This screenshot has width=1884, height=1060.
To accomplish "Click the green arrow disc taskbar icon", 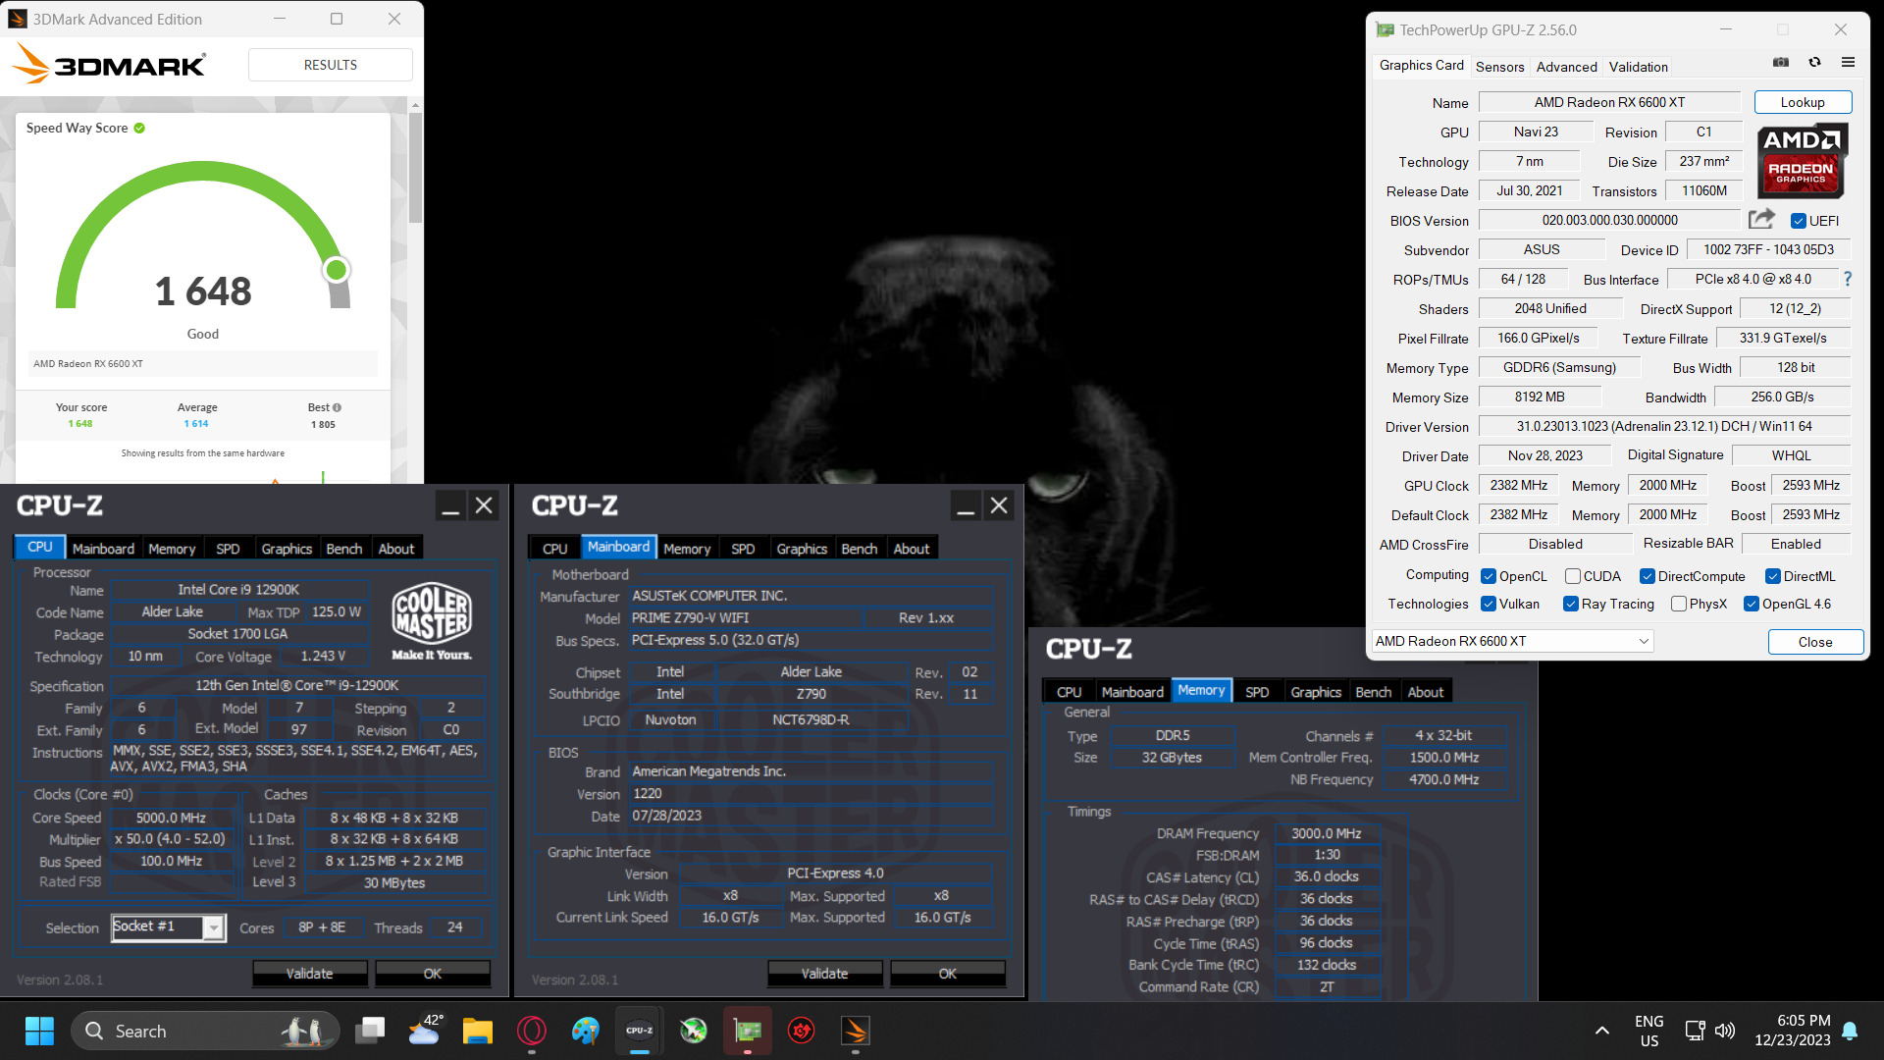I will tap(694, 1031).
